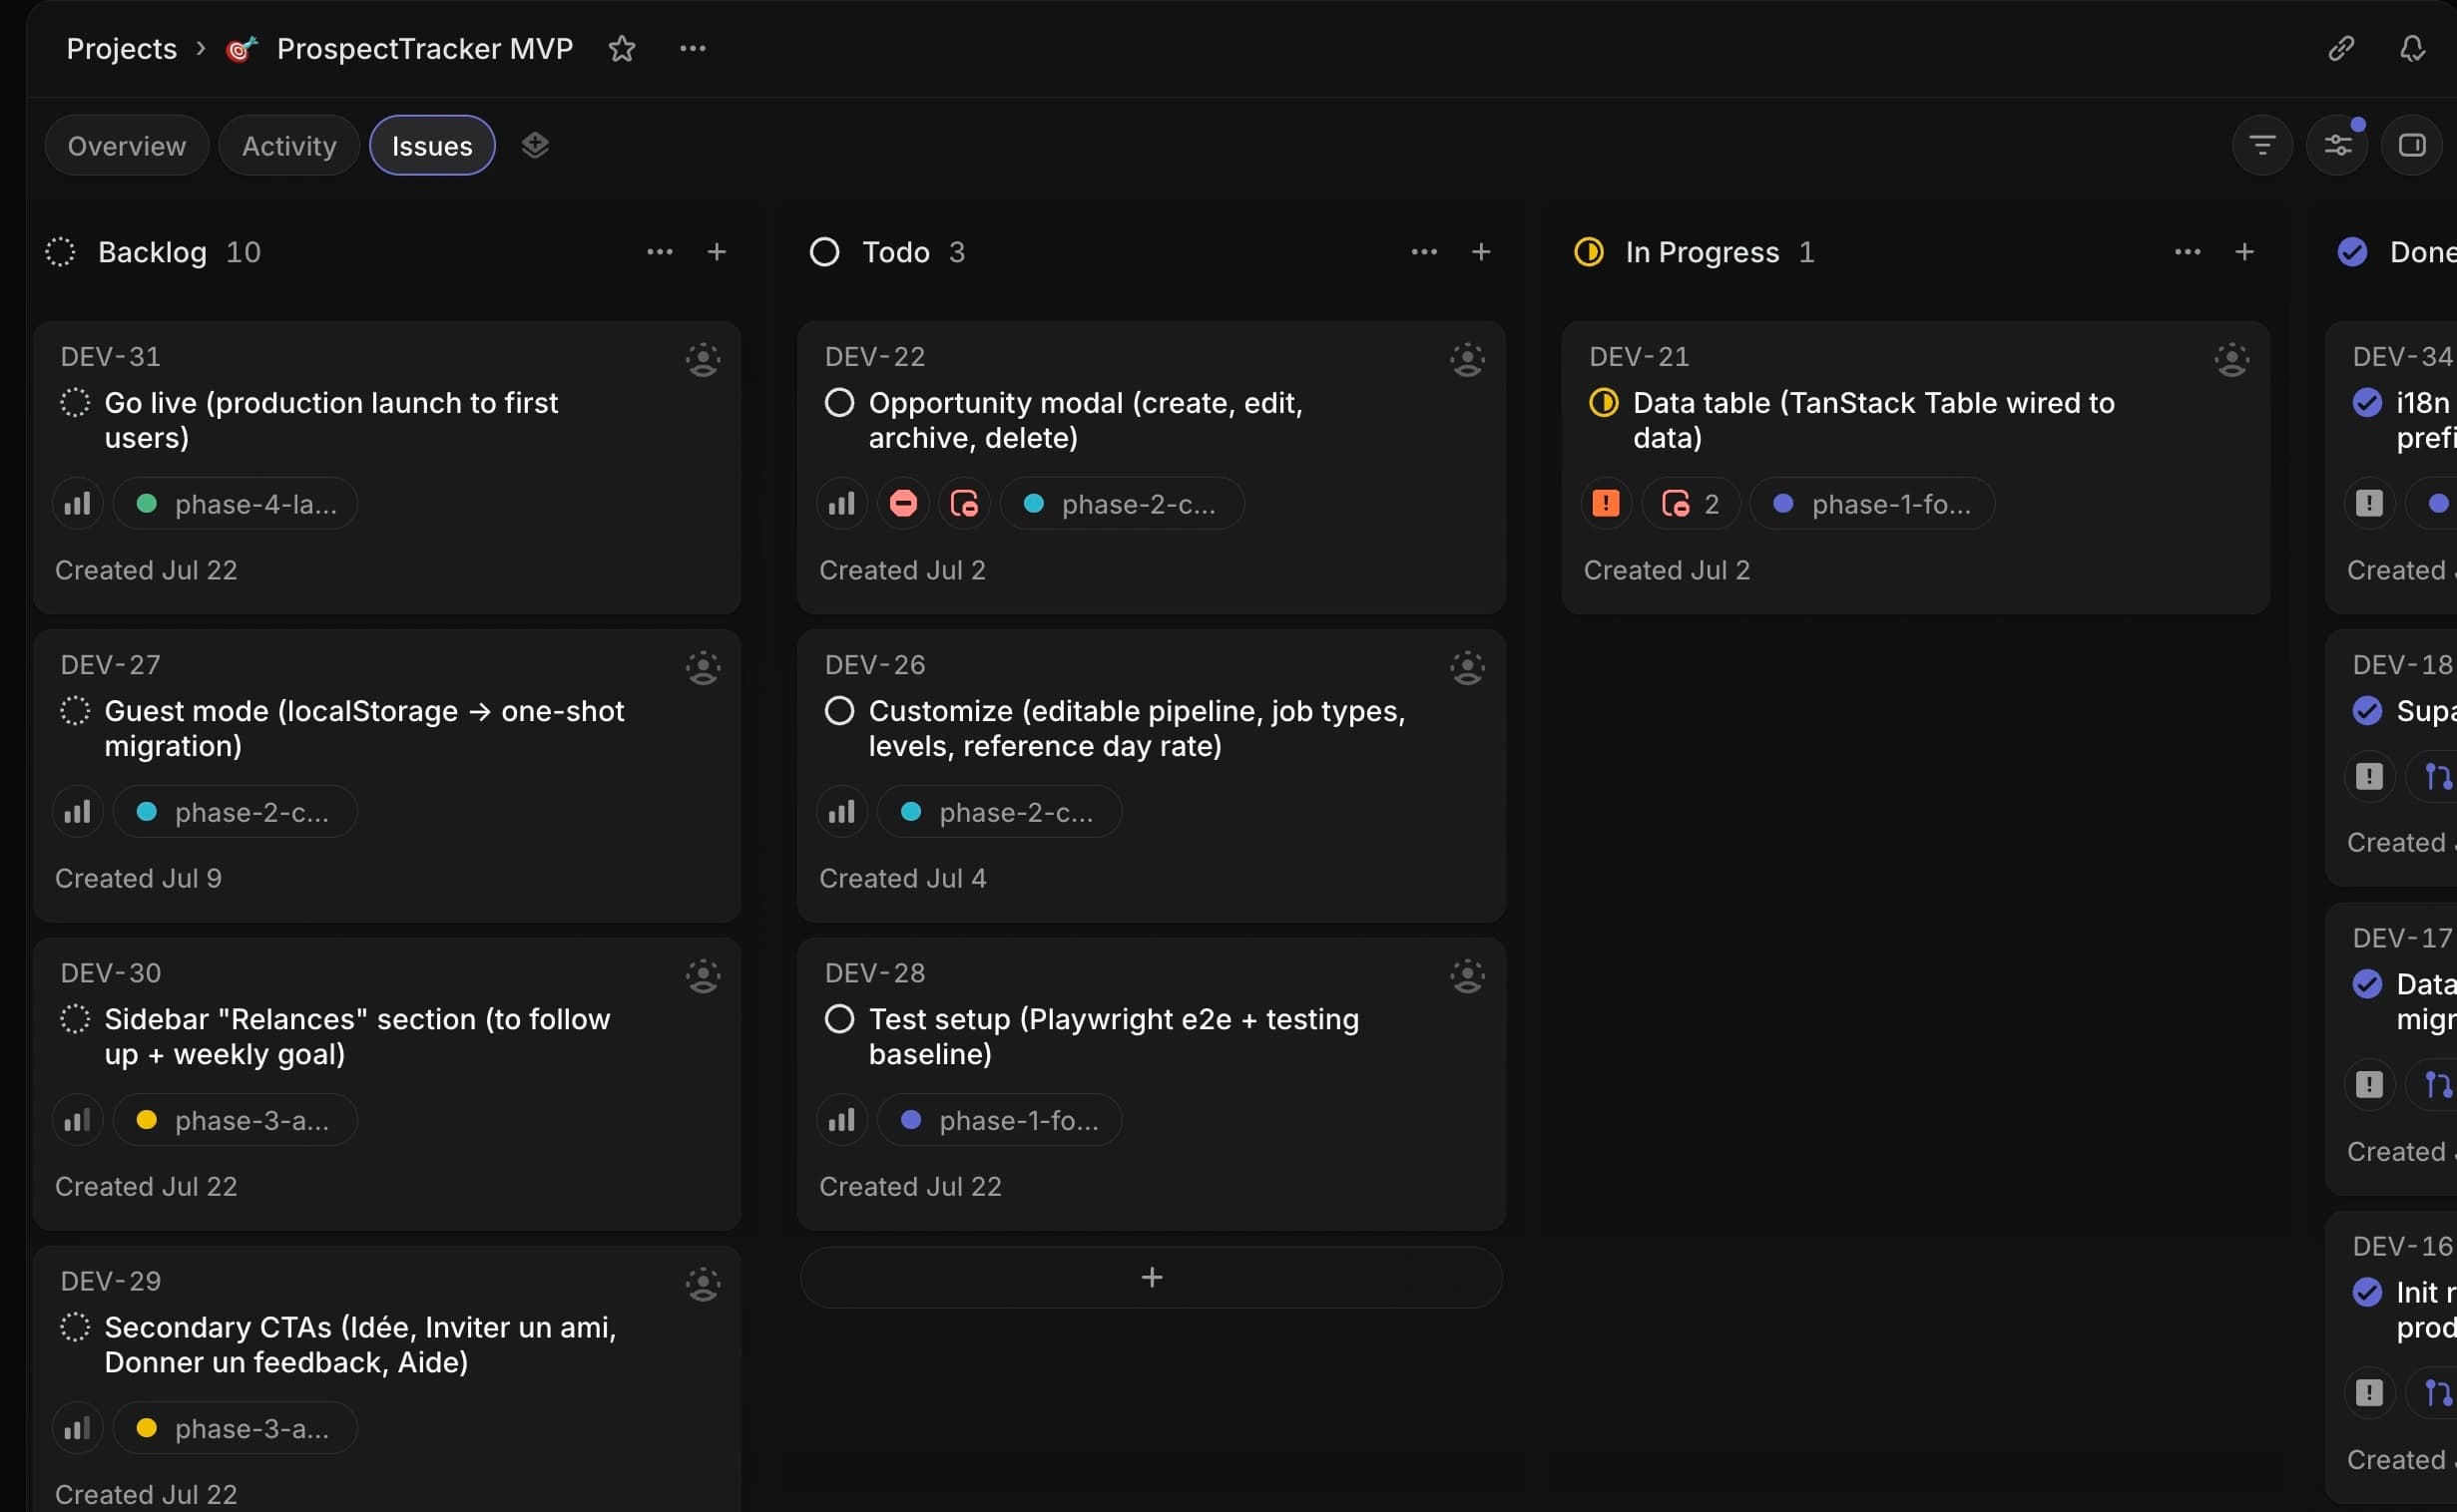Image resolution: width=2457 pixels, height=1512 pixels.
Task: Copy project link via link icon
Action: 2340,48
